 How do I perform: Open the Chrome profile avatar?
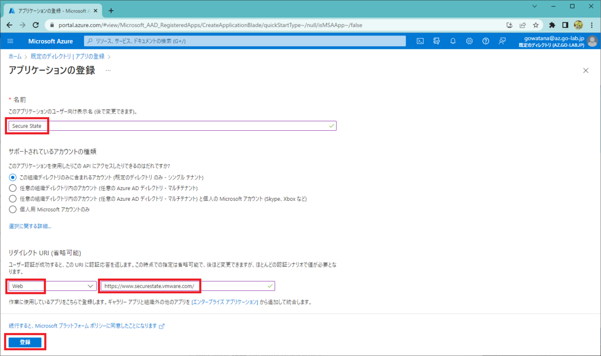coord(578,25)
